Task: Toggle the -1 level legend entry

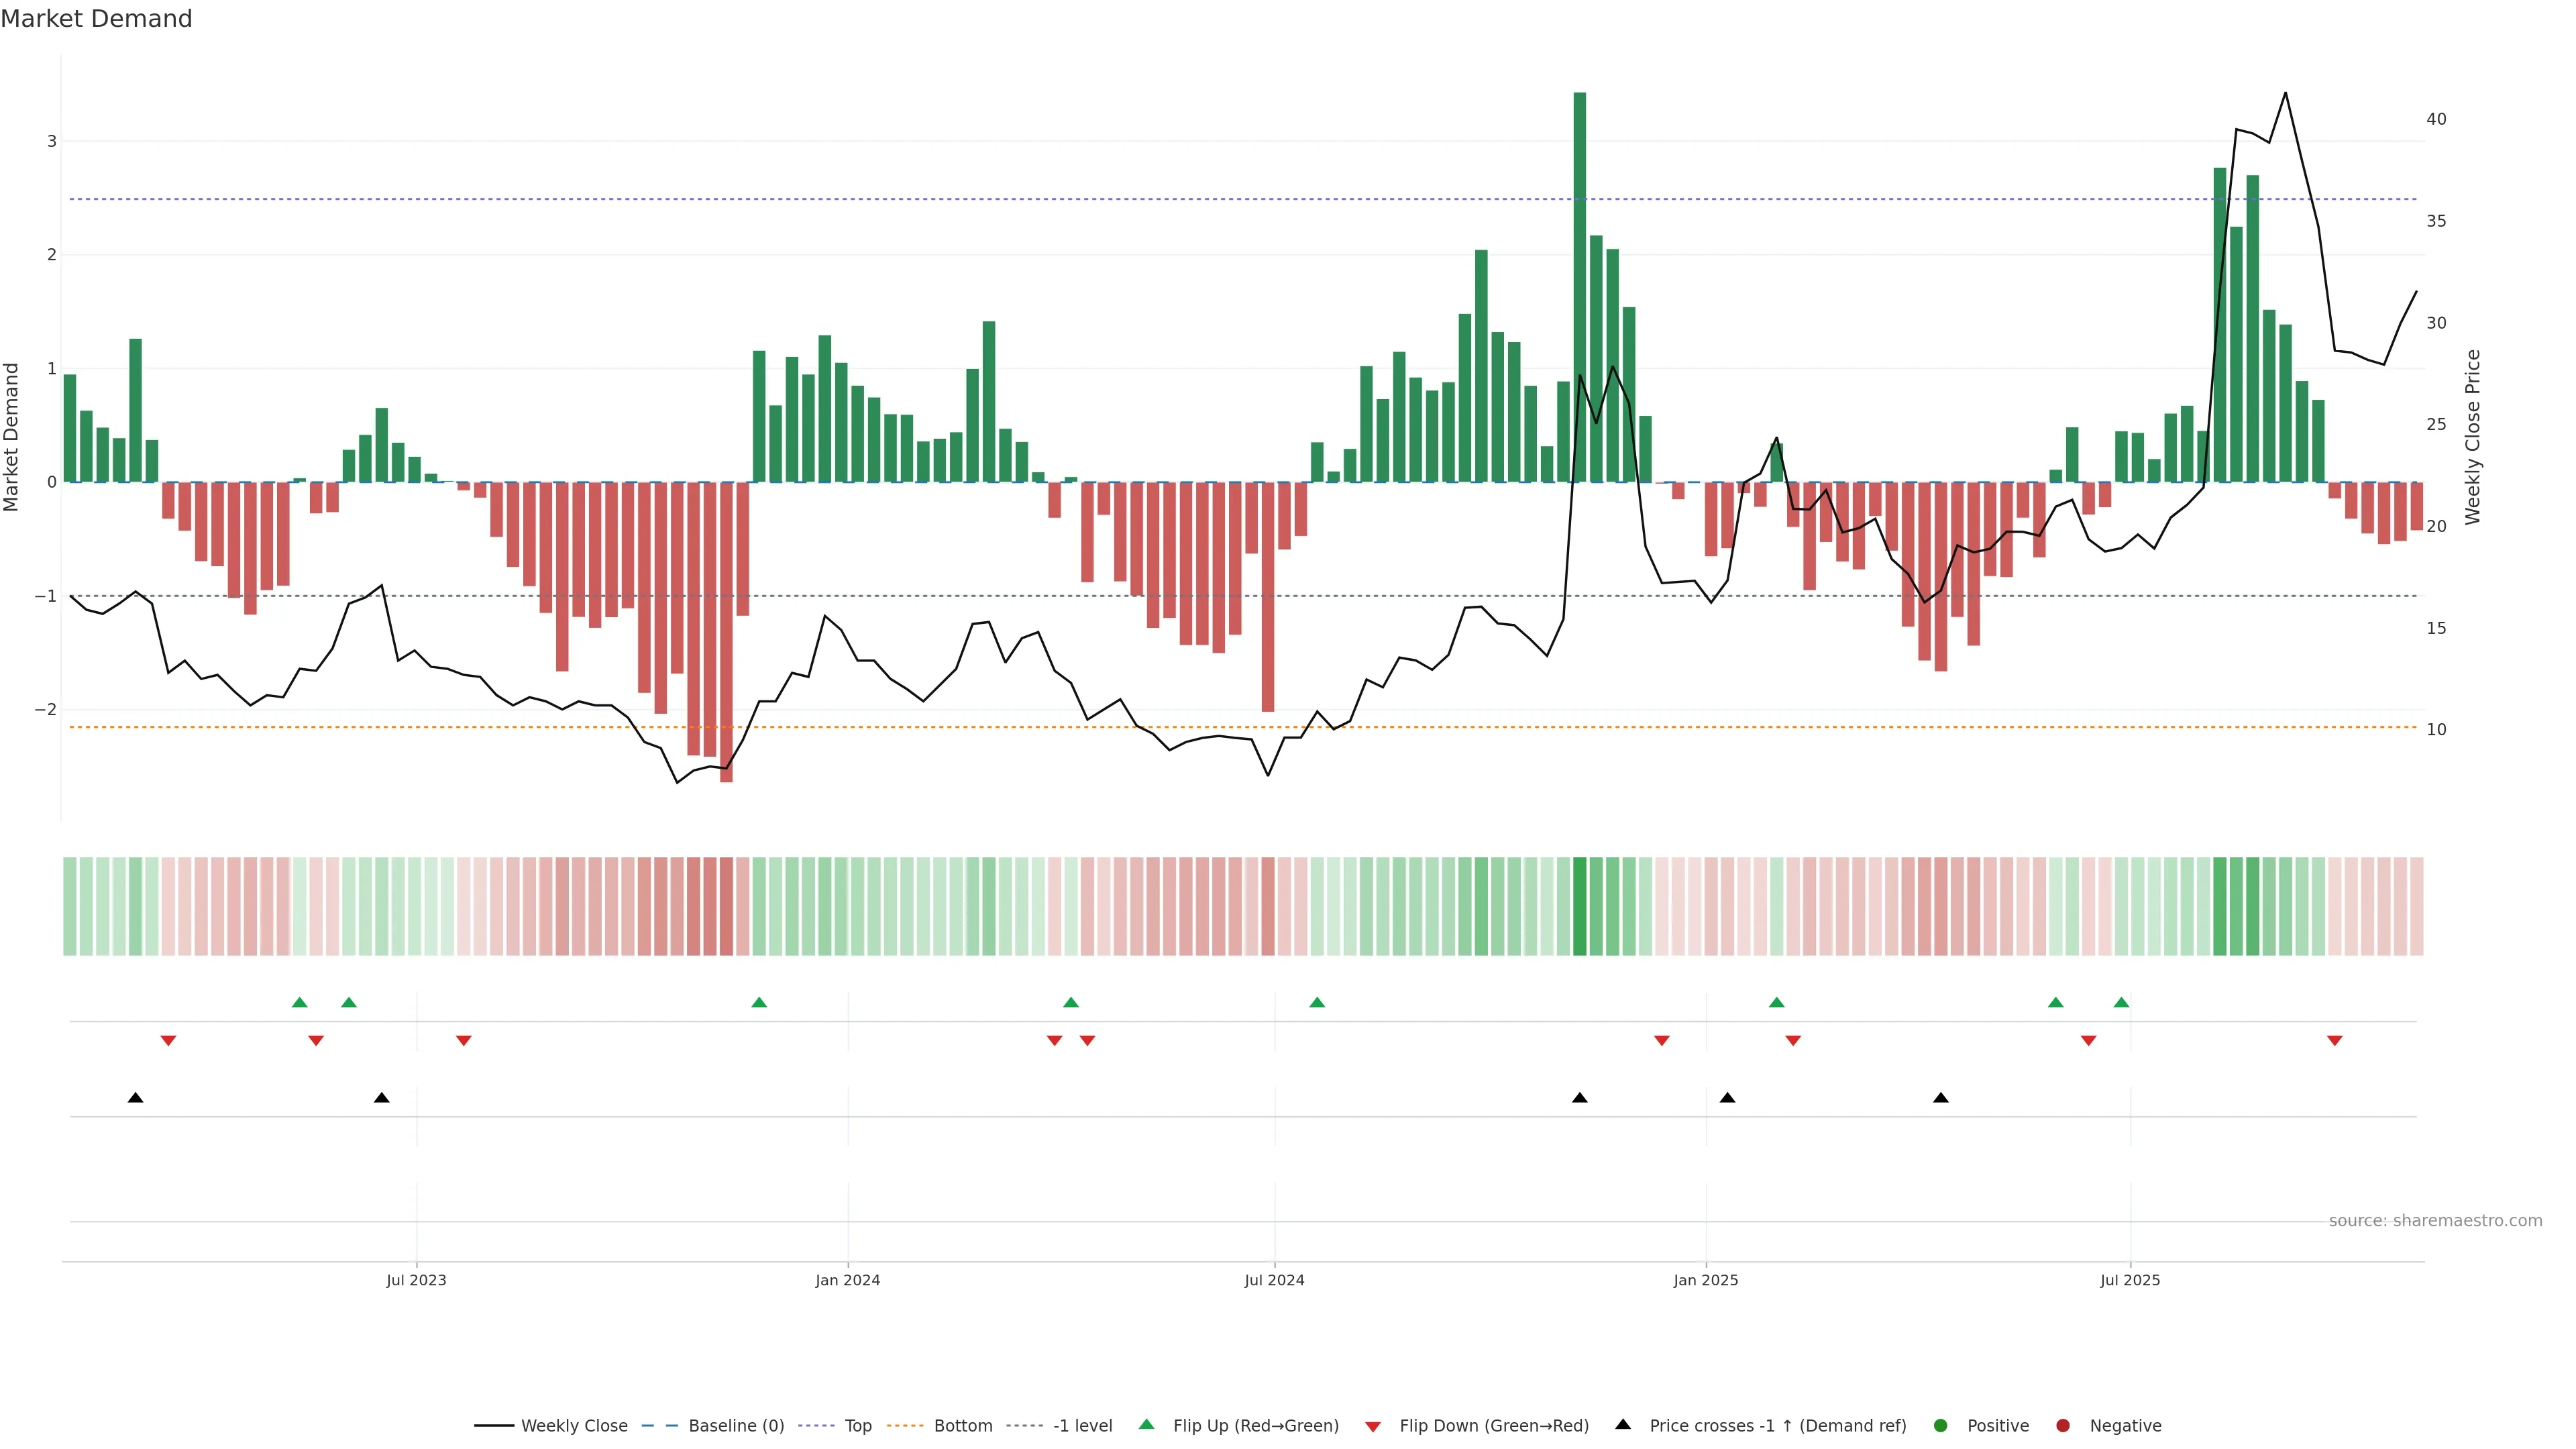Action: pyautogui.click(x=1082, y=1426)
